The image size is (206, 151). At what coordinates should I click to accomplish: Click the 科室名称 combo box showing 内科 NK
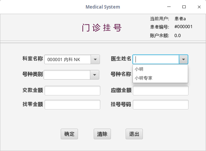click(68, 59)
